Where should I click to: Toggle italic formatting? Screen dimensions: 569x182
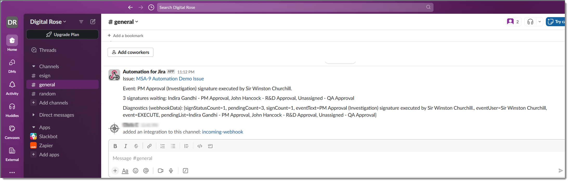click(x=126, y=146)
